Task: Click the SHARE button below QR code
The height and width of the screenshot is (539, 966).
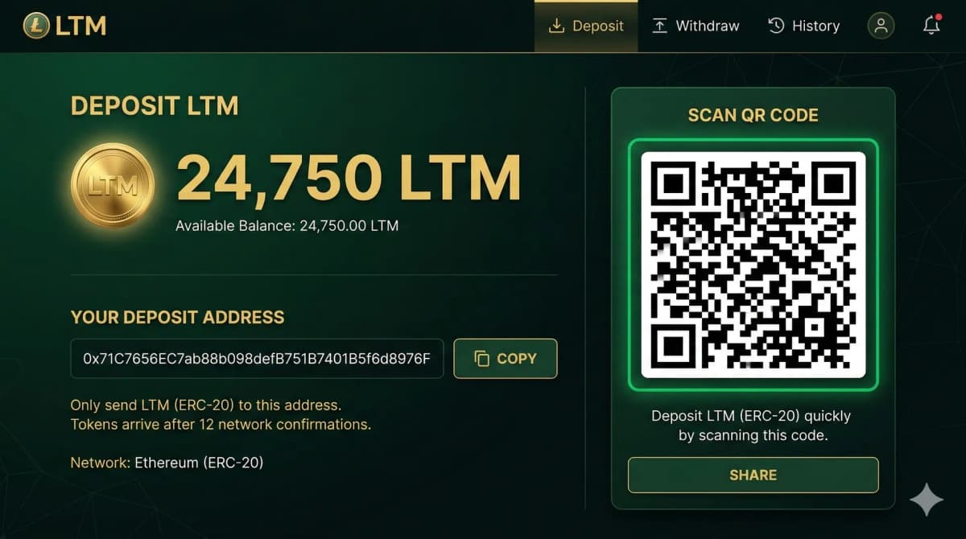Action: 753,475
